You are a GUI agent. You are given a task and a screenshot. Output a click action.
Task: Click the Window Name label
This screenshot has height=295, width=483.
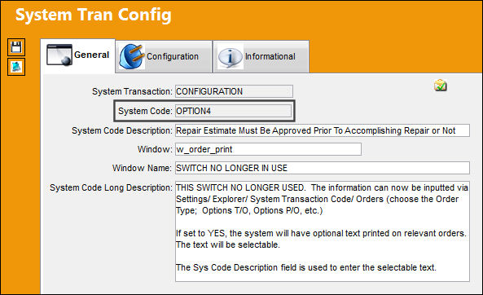pos(142,168)
